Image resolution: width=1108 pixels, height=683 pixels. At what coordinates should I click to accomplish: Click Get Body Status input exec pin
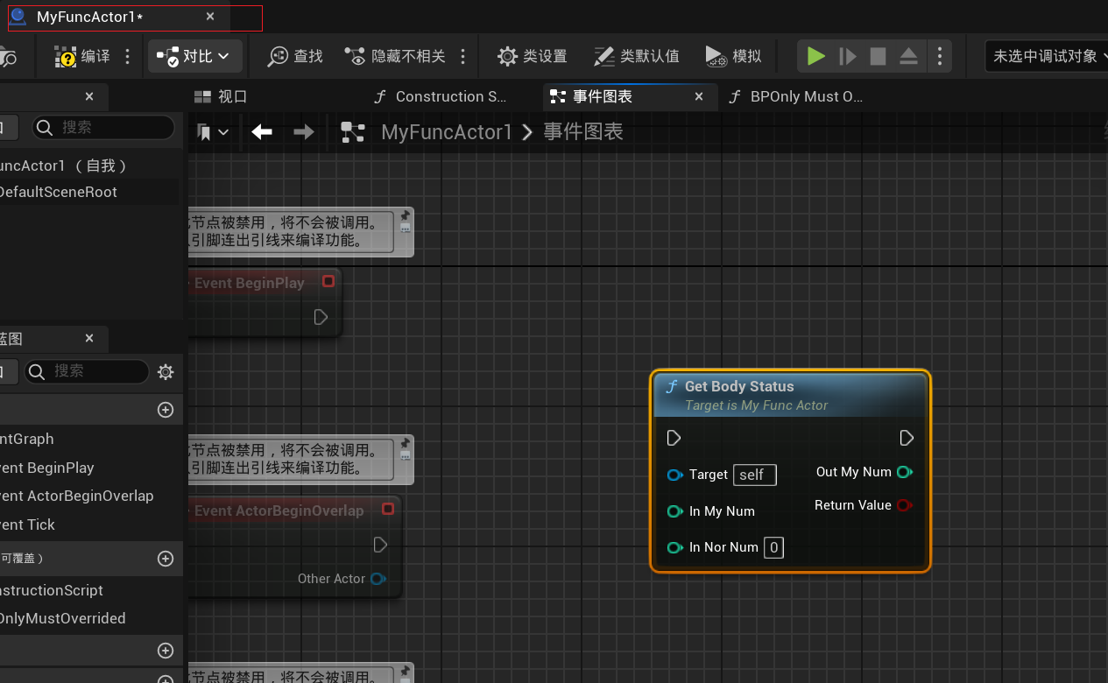(674, 438)
